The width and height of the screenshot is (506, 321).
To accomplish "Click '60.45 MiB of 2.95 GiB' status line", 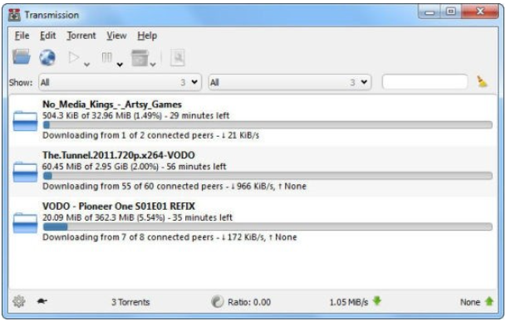I will tap(135, 166).
